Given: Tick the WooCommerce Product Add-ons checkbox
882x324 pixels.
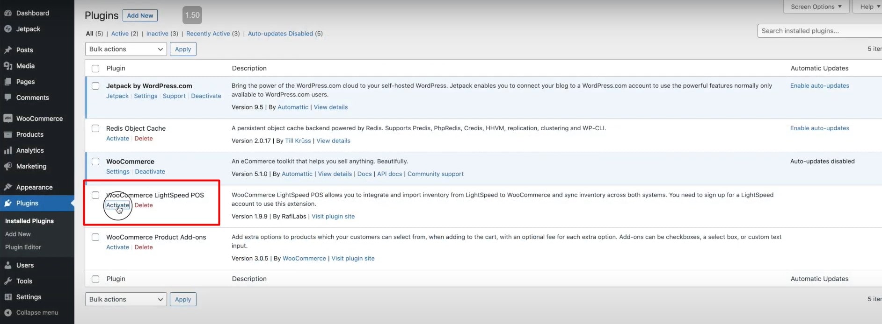Looking at the screenshot, I should coord(95,237).
